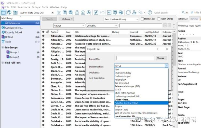
Task: Collapse the My Groups tree expander
Action: click(x=3, y=47)
